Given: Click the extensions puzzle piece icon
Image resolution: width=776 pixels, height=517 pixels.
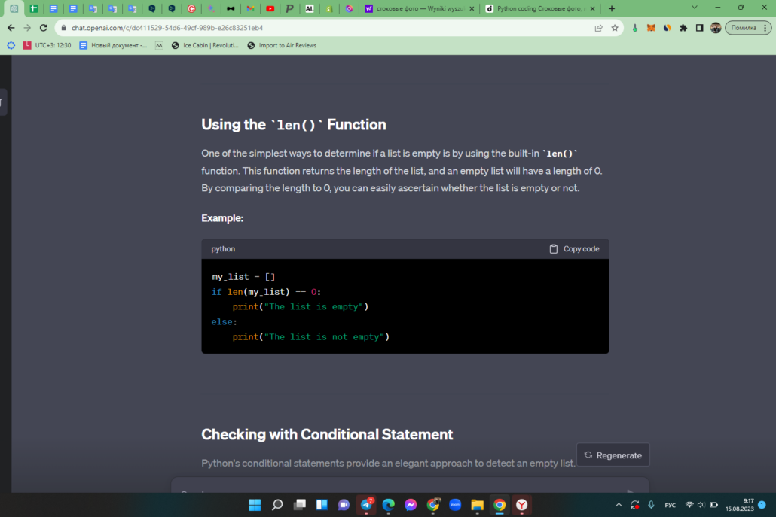Looking at the screenshot, I should (683, 27).
